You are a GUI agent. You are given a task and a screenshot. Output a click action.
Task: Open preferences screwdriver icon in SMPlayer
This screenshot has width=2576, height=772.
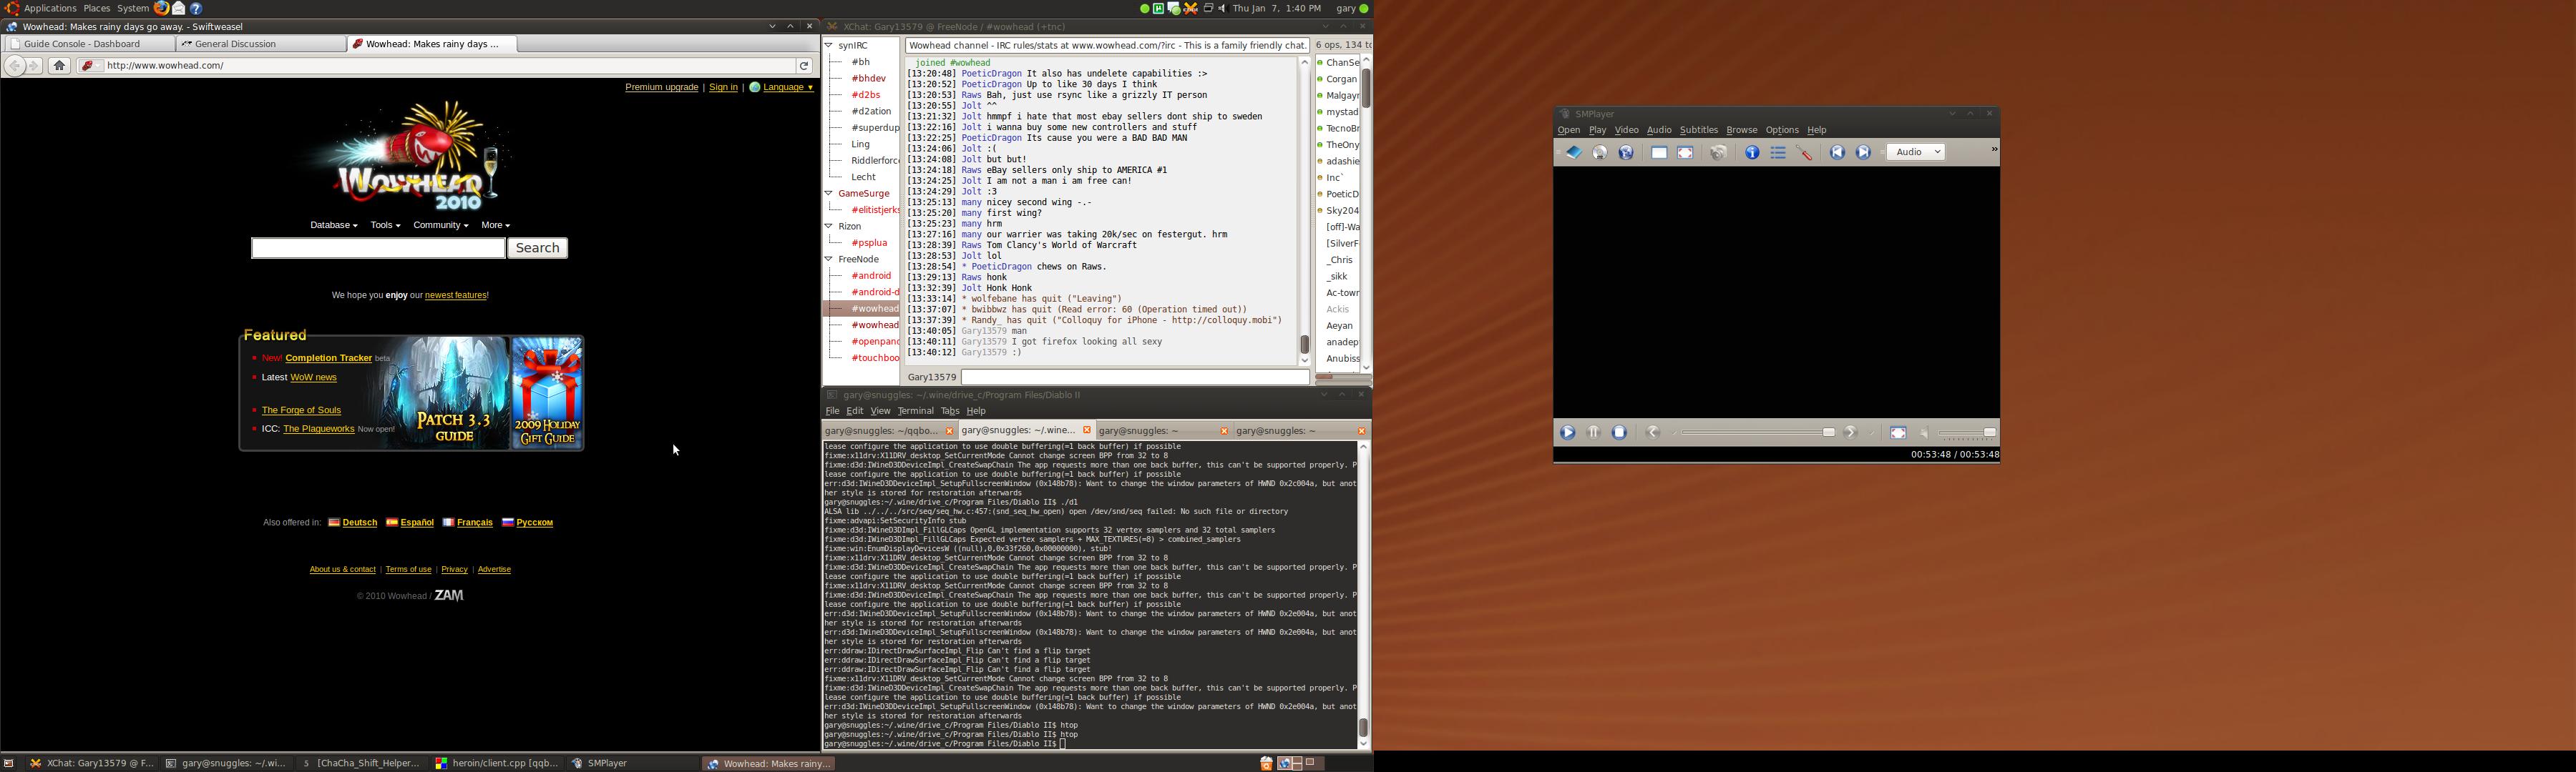(1804, 153)
